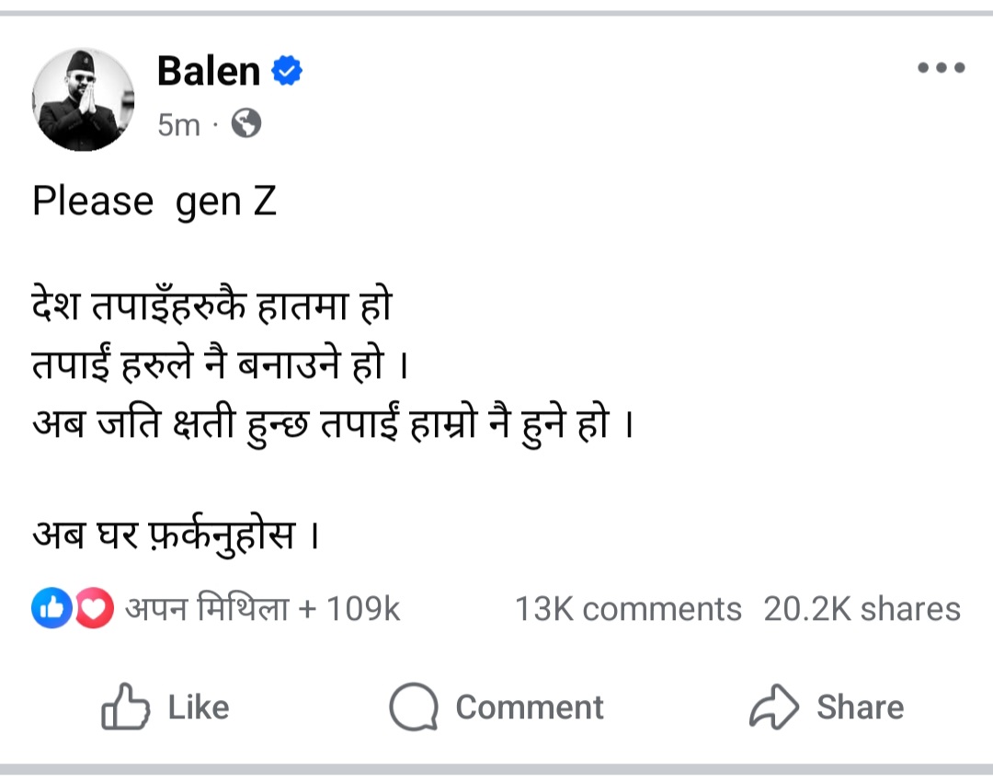Click the speech bubble Comment icon

pyautogui.click(x=414, y=707)
